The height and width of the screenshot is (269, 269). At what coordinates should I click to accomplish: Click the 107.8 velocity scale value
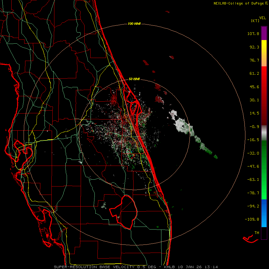253,33
